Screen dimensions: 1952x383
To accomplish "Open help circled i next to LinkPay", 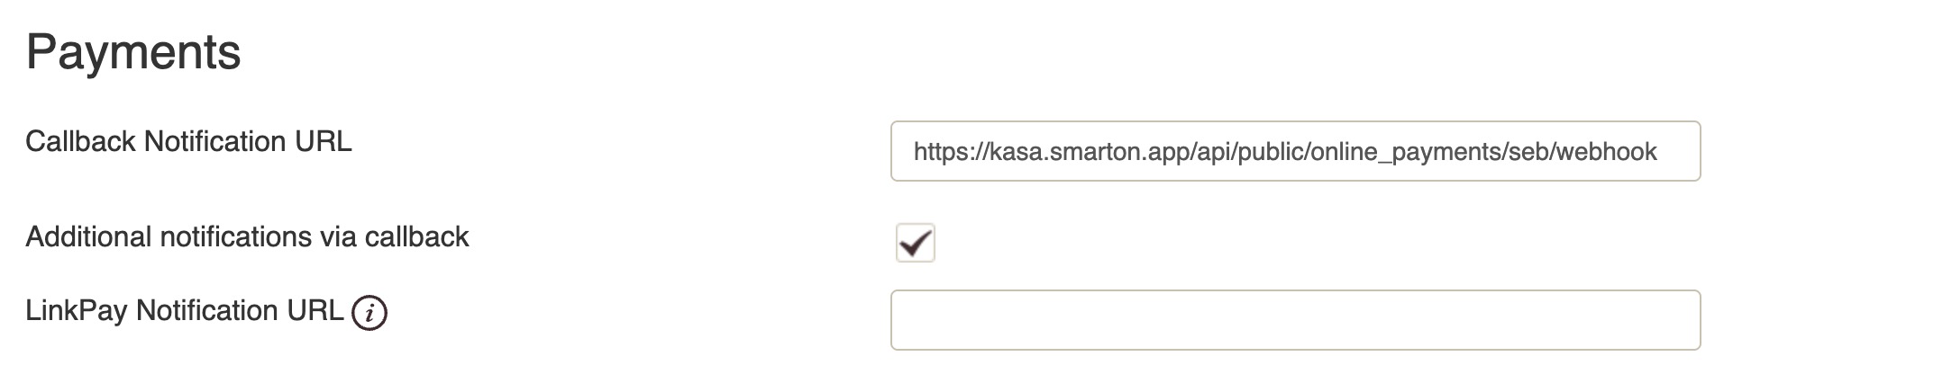I will 369,313.
